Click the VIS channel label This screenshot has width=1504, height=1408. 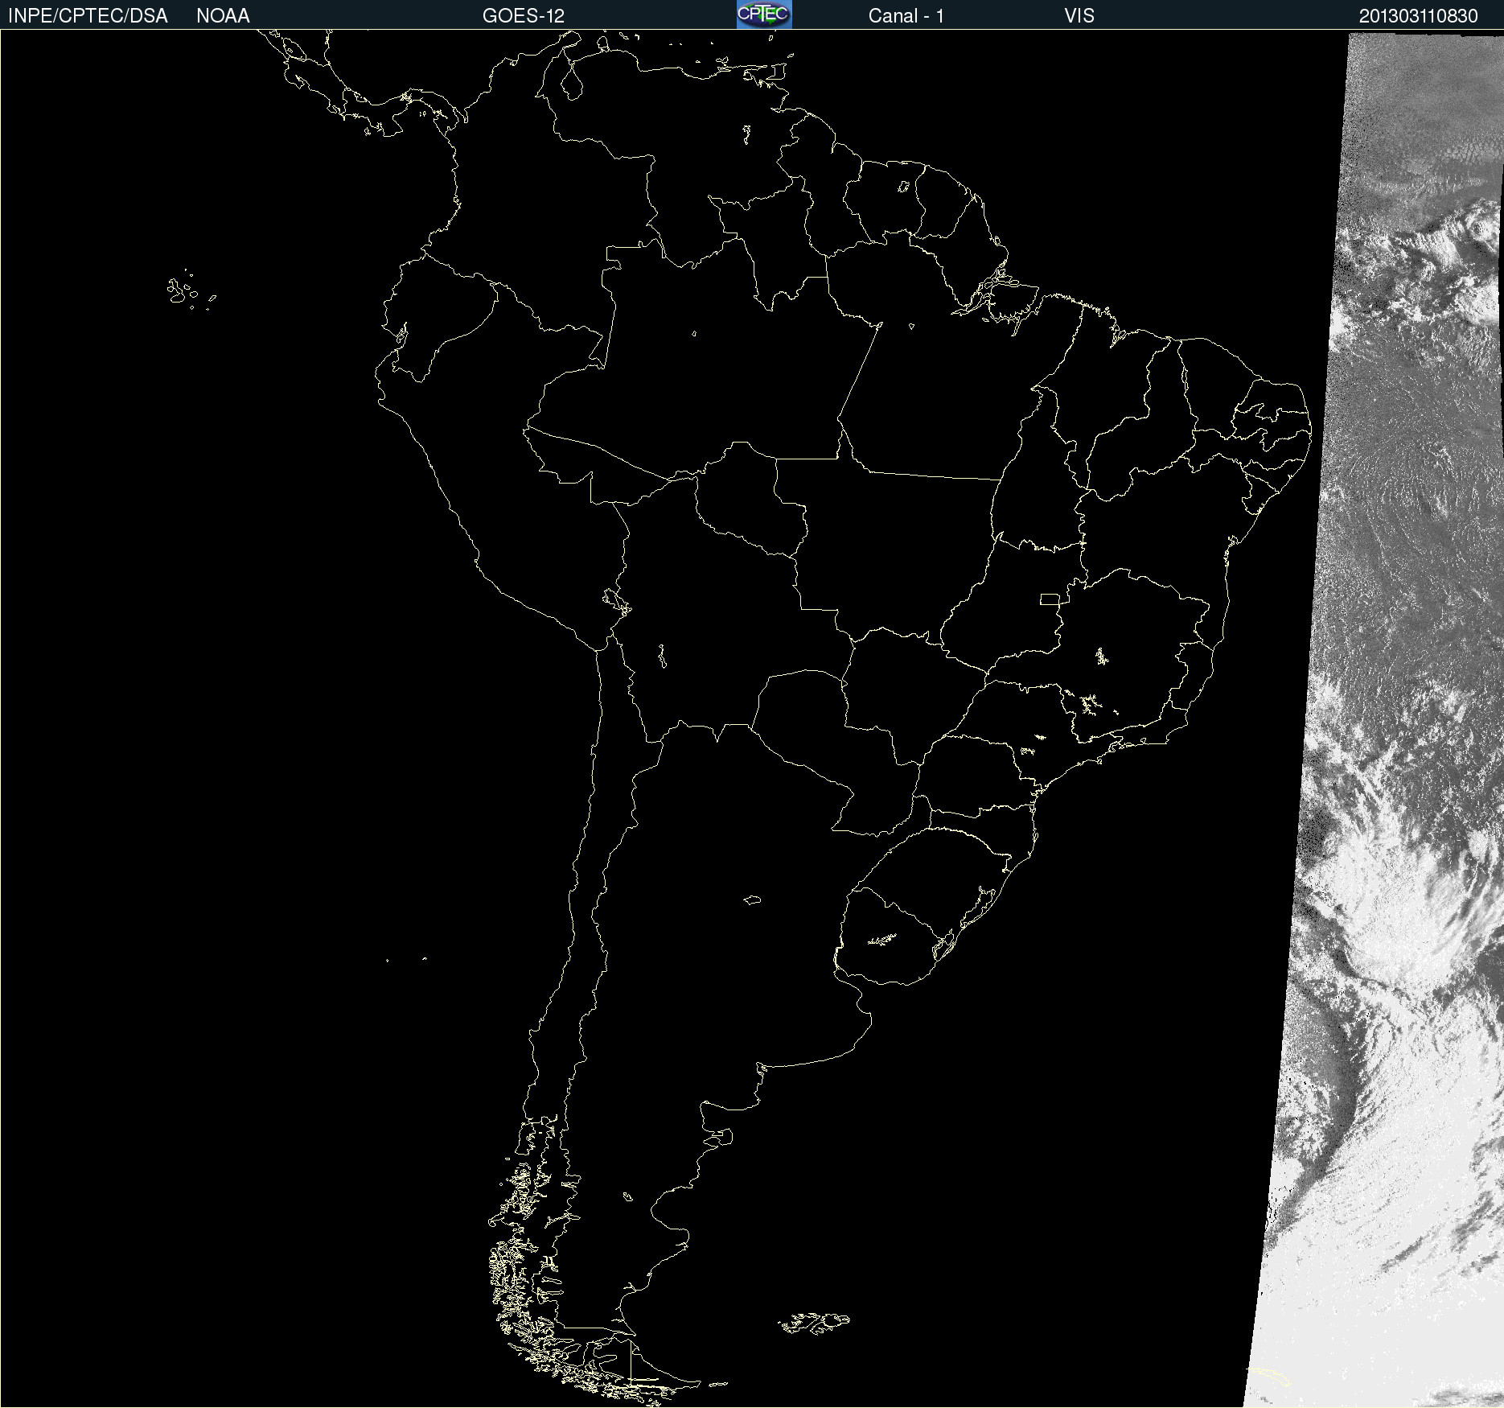(1079, 16)
